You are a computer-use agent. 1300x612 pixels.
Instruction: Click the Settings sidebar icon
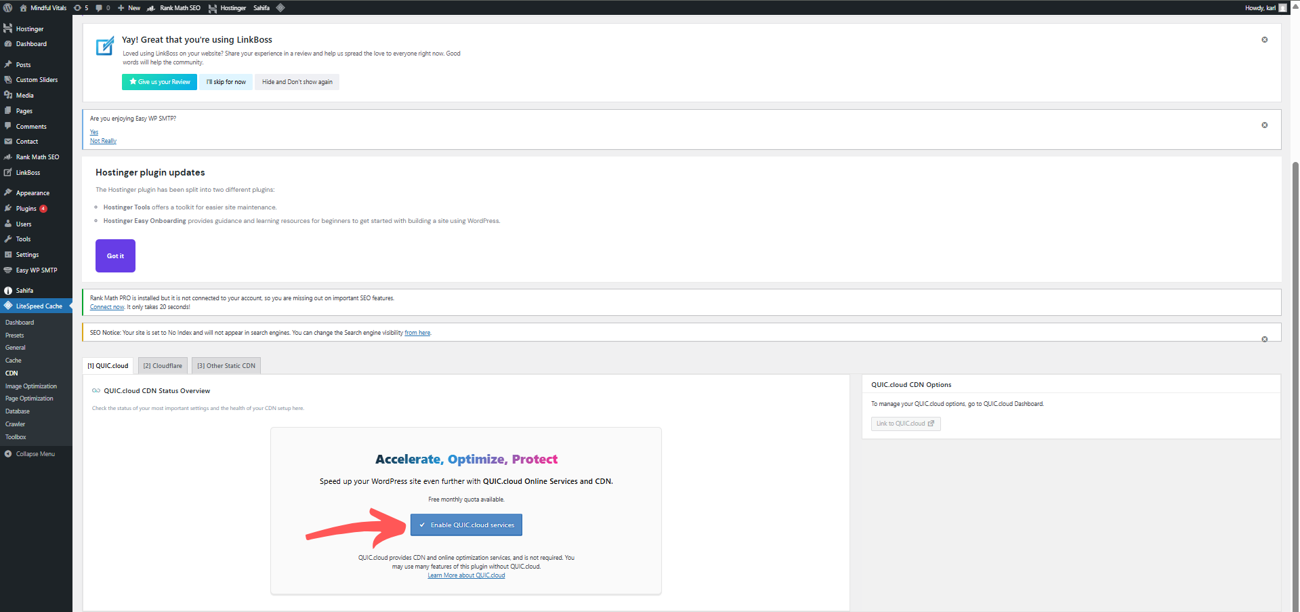pos(8,254)
